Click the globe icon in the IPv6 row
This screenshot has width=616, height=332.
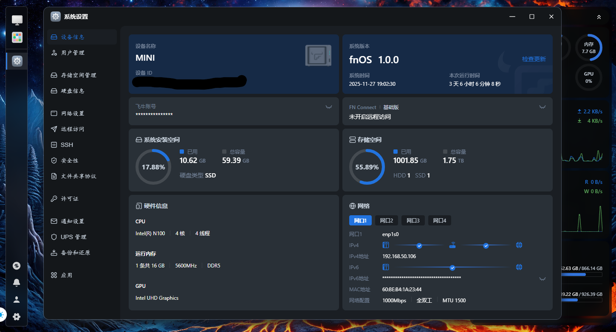[x=519, y=267]
